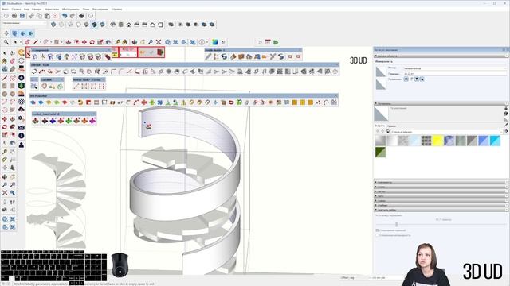Click the Materials home button

coord(388,132)
